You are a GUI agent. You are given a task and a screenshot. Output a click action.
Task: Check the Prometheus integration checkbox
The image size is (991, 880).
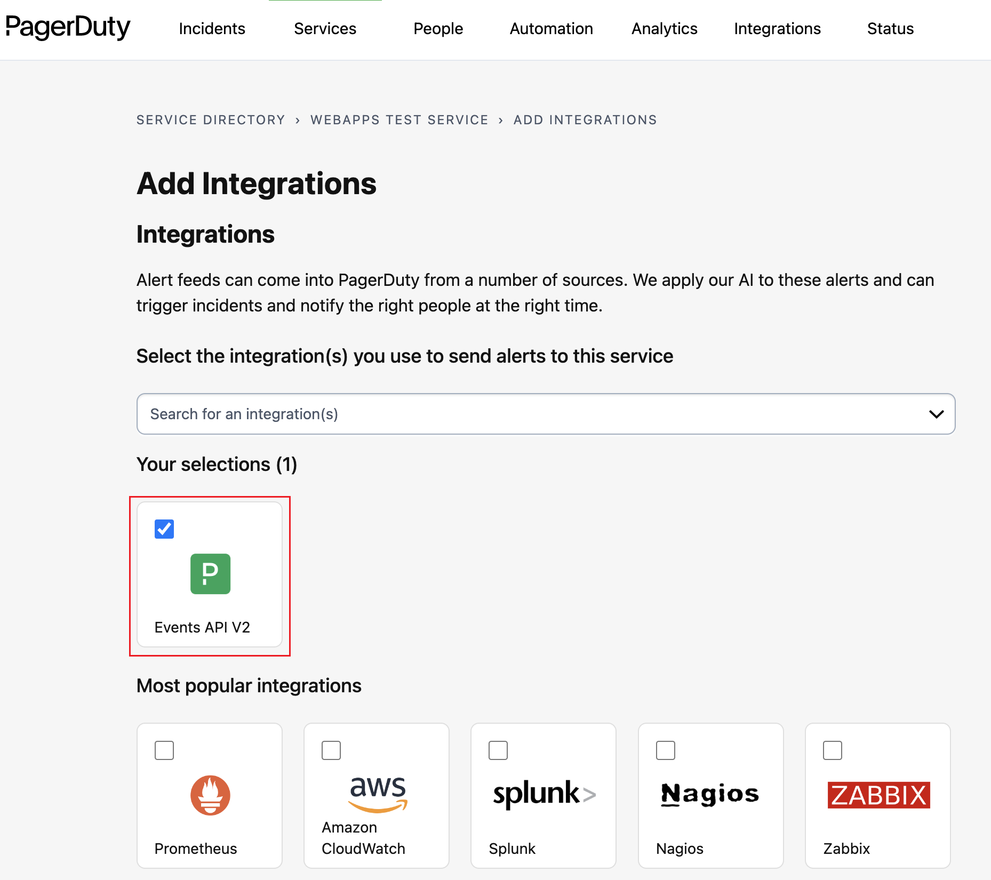164,750
